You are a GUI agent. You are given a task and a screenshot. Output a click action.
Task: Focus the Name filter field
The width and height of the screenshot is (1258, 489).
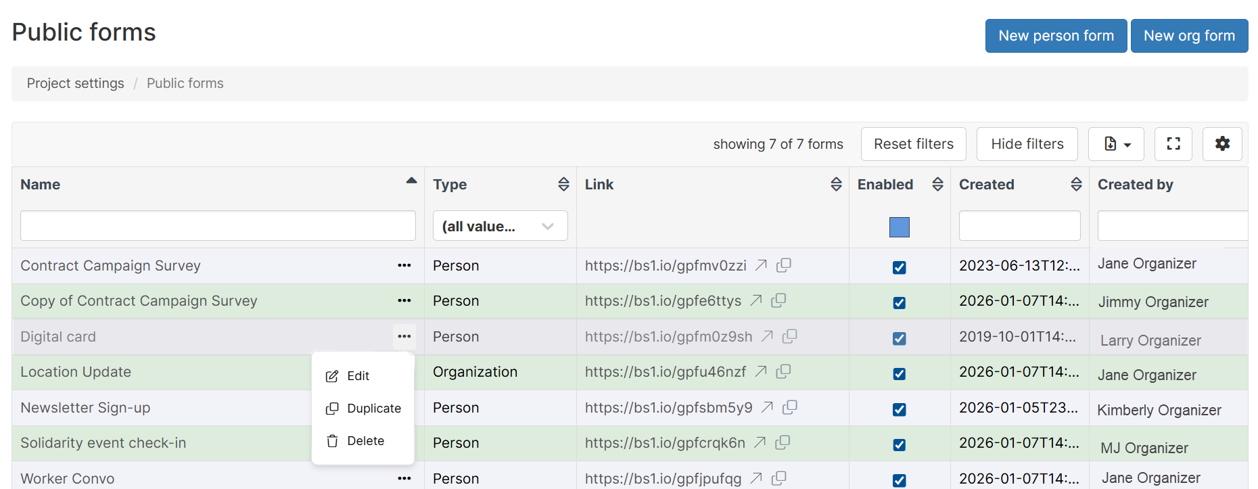[218, 225]
